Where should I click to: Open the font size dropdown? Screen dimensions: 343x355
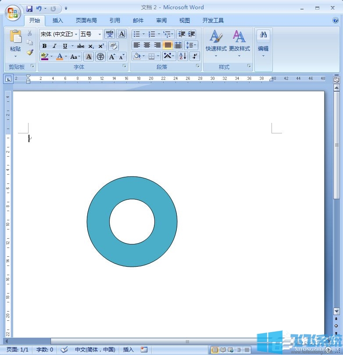(100, 34)
